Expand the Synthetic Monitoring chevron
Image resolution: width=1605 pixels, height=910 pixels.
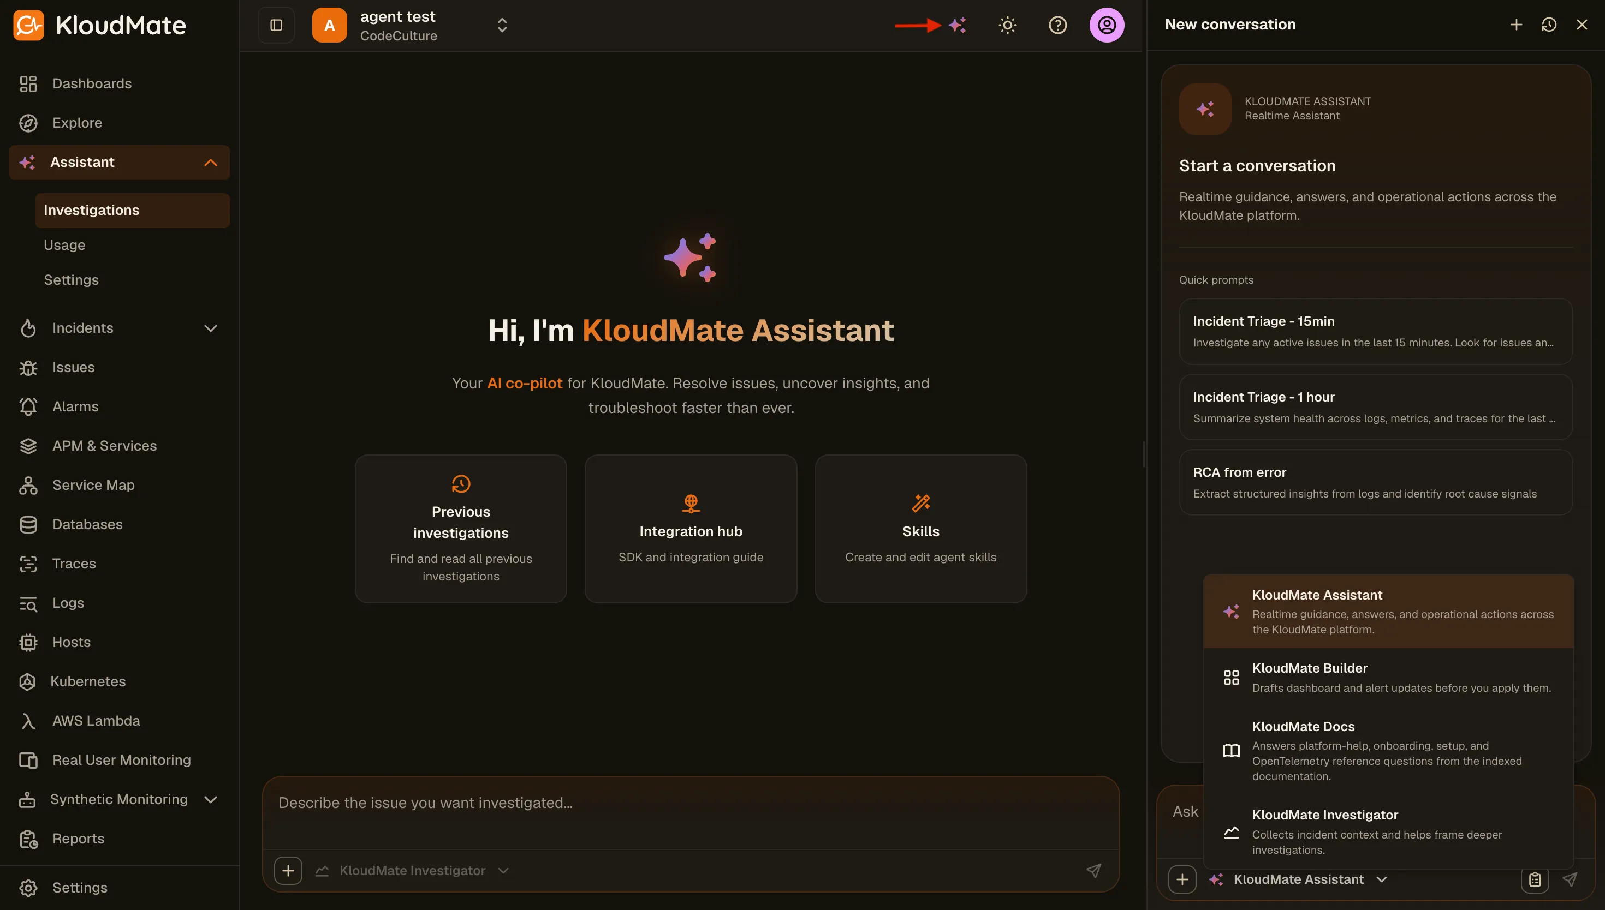pos(211,799)
